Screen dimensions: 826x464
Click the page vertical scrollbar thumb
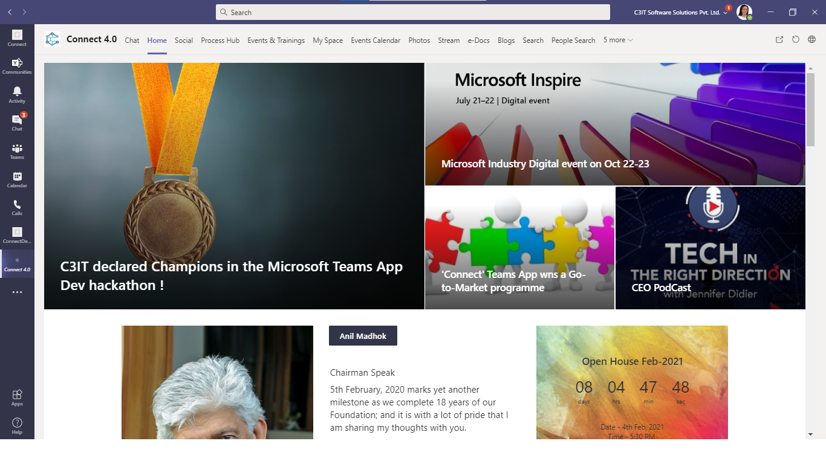tap(810, 109)
